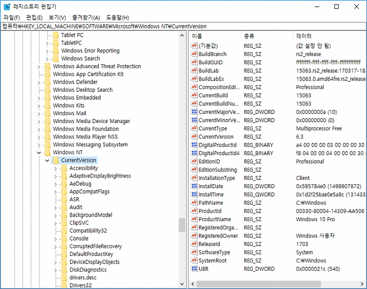367x289 pixels.
Task: Click the DWORD icon of UBR value
Action: point(194,269)
